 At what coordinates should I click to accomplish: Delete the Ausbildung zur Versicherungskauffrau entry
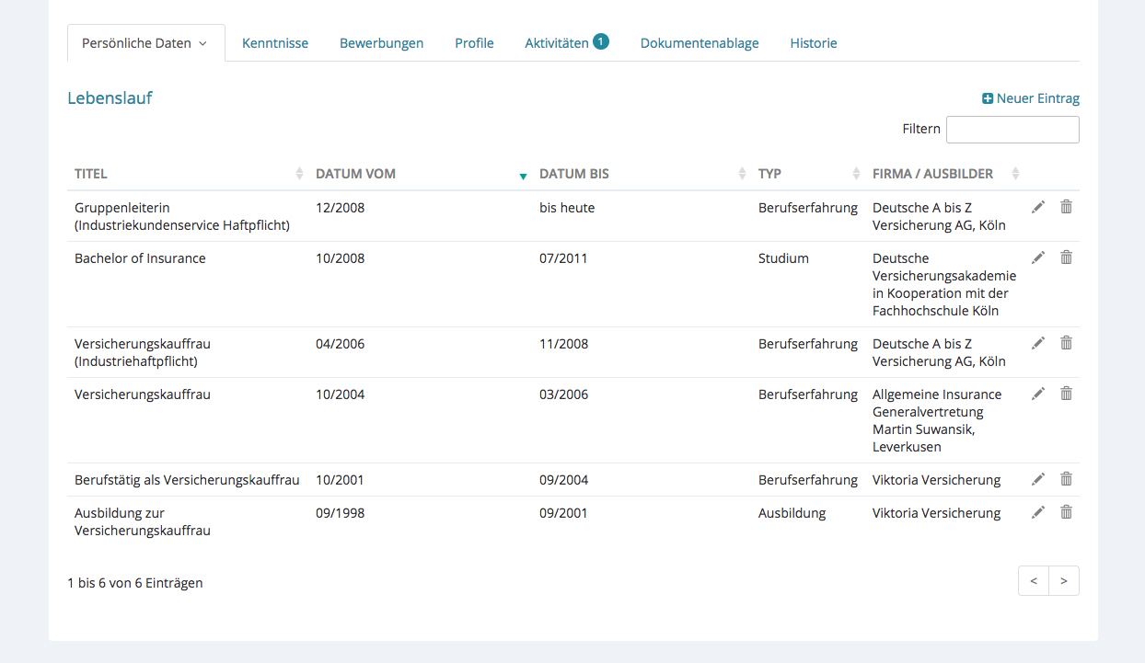click(1066, 513)
